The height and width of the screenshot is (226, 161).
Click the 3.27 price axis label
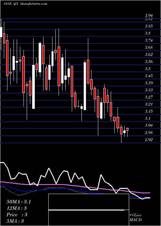coord(149,97)
